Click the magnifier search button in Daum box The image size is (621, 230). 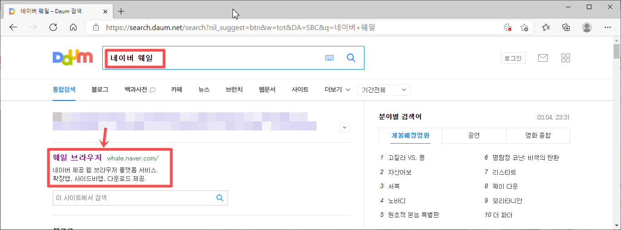pos(351,58)
